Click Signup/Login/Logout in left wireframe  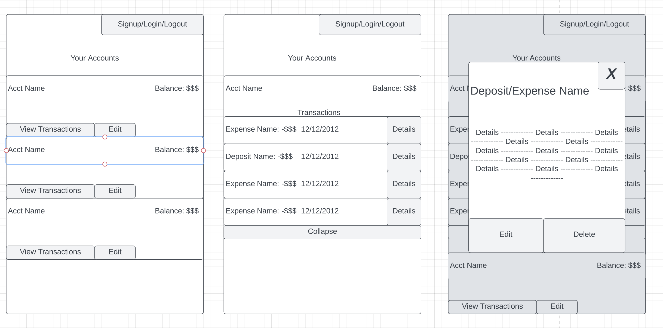pyautogui.click(x=152, y=25)
